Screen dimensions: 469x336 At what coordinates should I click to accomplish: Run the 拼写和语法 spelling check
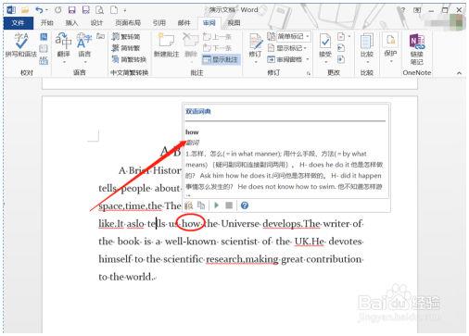click(21, 44)
